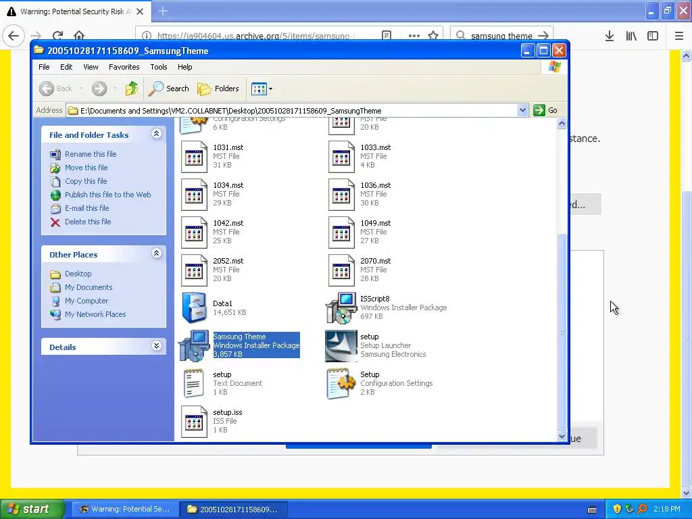692x519 pixels.
Task: Click the on-screen keyboard taskbar icon
Action: [x=592, y=510]
